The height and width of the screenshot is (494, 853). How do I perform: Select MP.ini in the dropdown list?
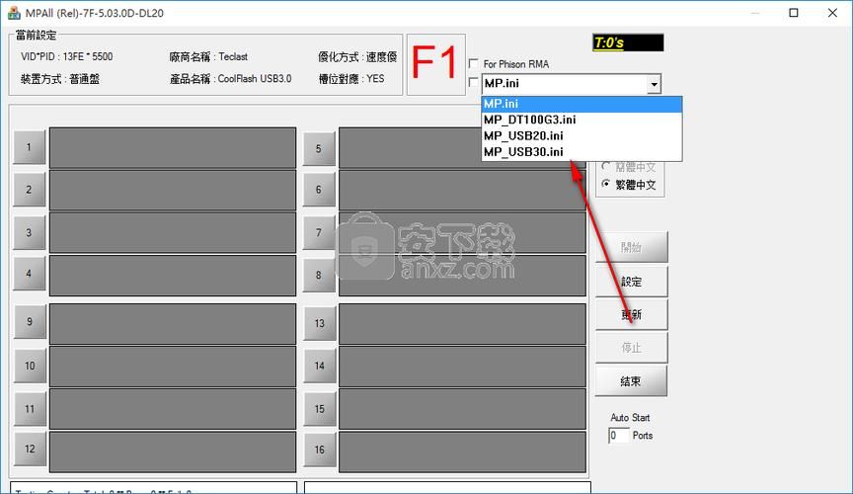(x=582, y=104)
